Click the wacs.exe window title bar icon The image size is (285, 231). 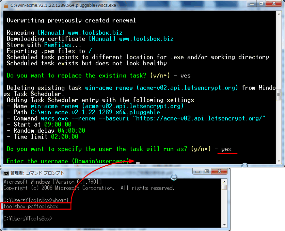pyautogui.click(x=6, y=6)
